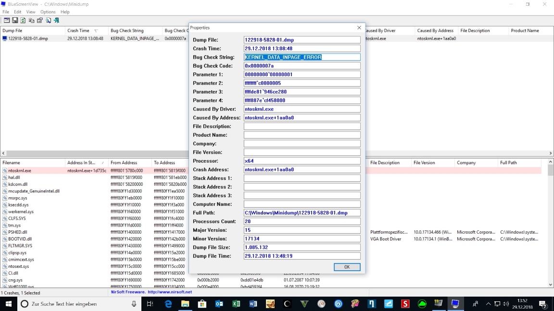This screenshot has width=554, height=311.
Task: Sort lower pane by Filename column header
Action: click(33, 163)
